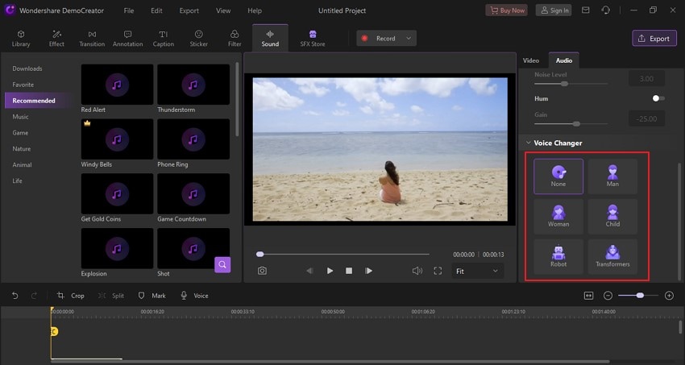Open the SFX Store
The image size is (685, 365).
[313, 39]
